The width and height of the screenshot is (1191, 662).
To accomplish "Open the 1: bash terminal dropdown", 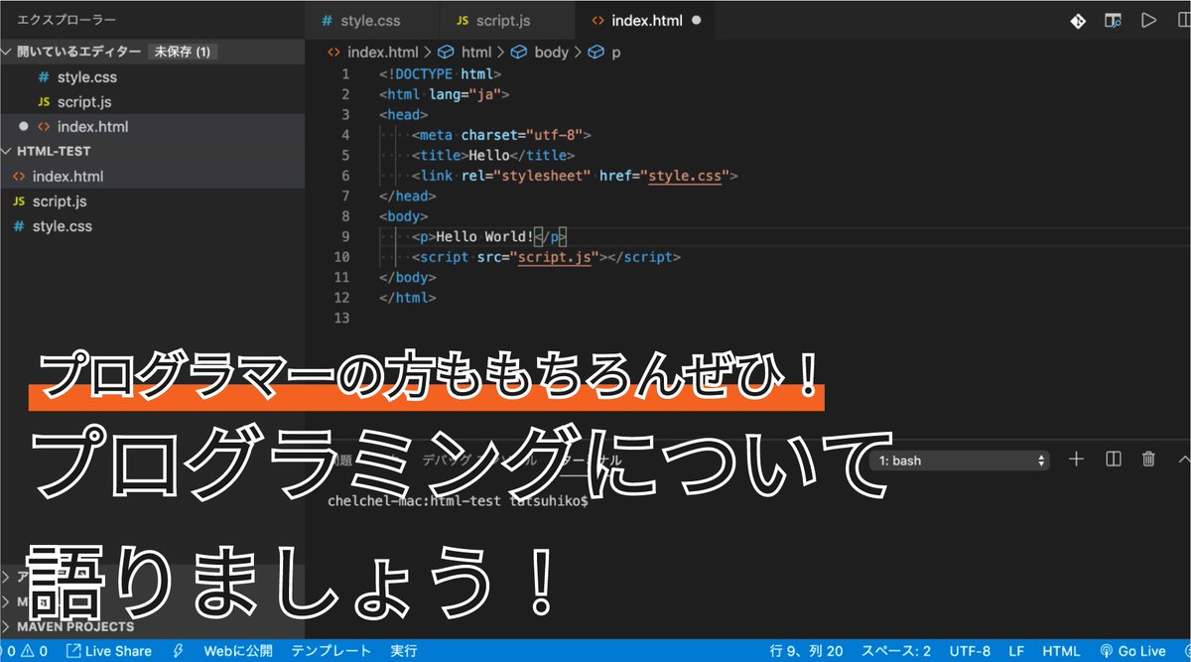I will (958, 460).
